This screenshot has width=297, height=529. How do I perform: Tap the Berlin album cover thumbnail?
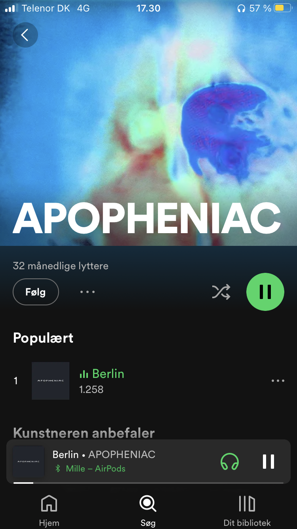point(51,381)
